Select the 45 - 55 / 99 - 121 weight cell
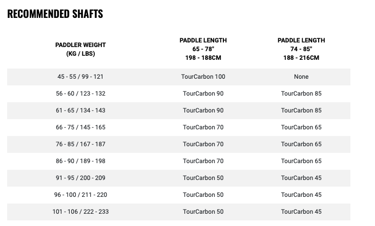The height and width of the screenshot is (226, 375). coord(80,77)
